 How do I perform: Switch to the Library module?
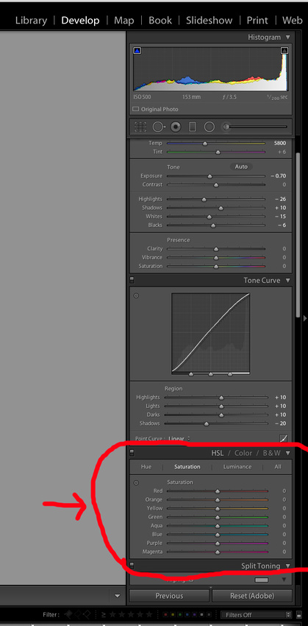pyautogui.click(x=31, y=21)
